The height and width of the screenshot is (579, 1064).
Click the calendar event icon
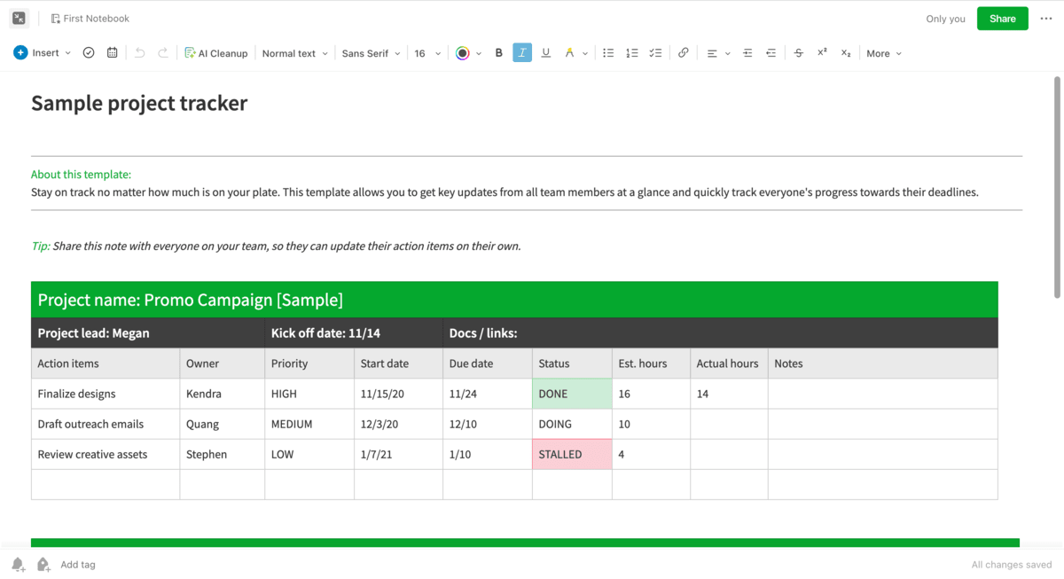click(x=112, y=53)
